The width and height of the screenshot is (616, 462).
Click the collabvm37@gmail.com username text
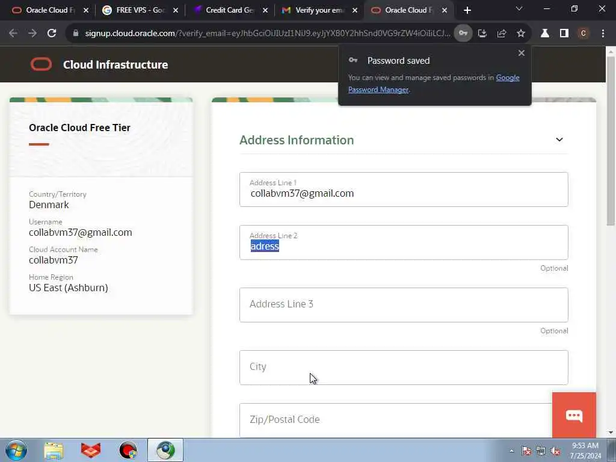click(81, 233)
